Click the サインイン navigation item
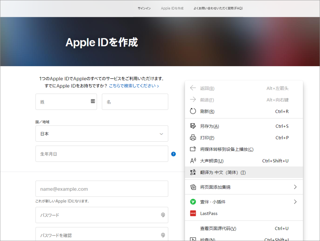 click(x=144, y=8)
